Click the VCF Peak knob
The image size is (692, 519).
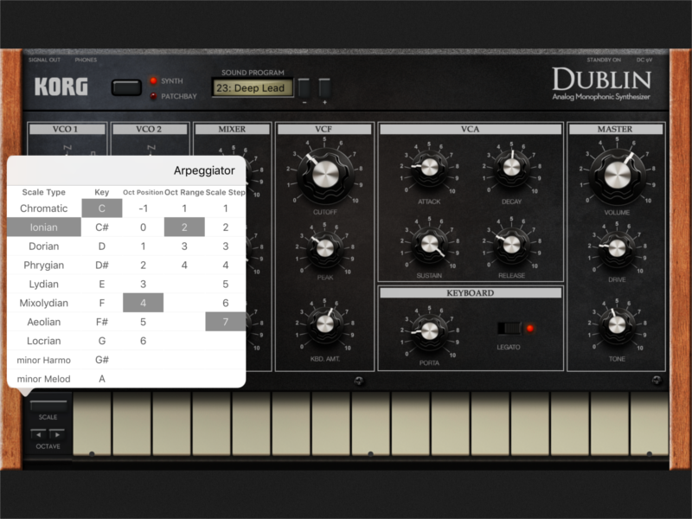325,248
